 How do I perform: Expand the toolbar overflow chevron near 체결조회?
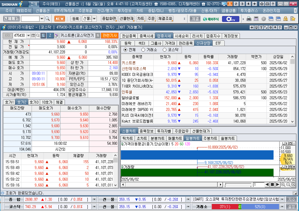(184, 19)
